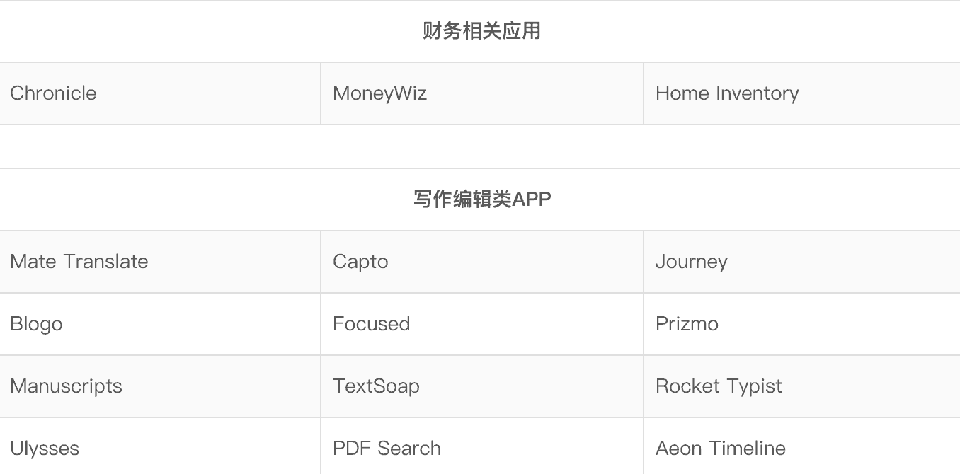Select the Mate Translate cell
This screenshot has height=474, width=960.
pyautogui.click(x=79, y=262)
